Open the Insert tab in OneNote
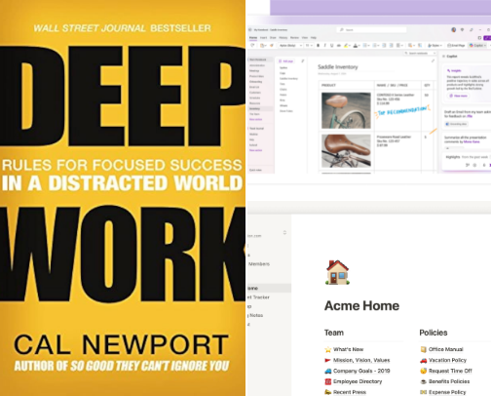491x396 pixels. pos(263,38)
